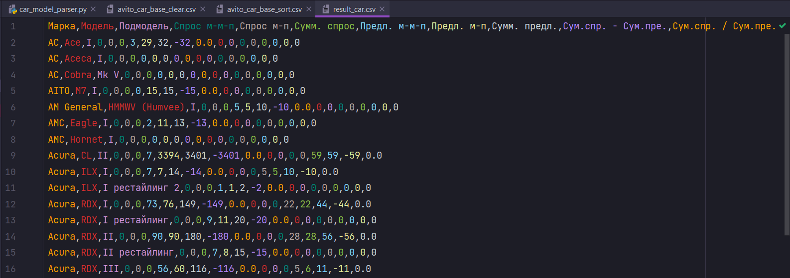The image size is (790, 278).
Task: Click line number 9 in the gutter
Action: pos(13,156)
